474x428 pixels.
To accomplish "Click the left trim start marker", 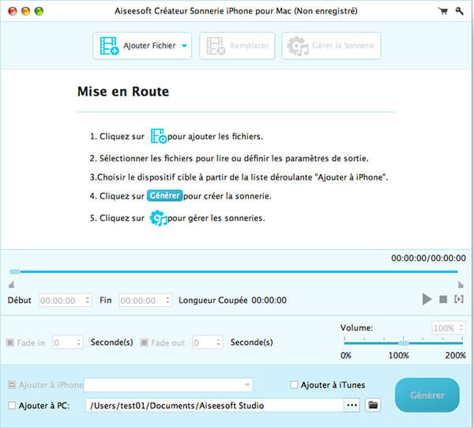I will tap(11, 284).
